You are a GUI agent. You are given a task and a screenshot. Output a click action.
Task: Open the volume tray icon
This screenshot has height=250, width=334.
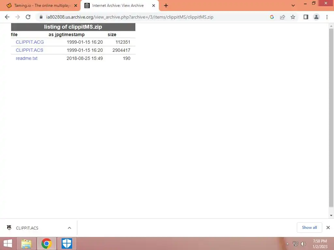tap(303, 243)
